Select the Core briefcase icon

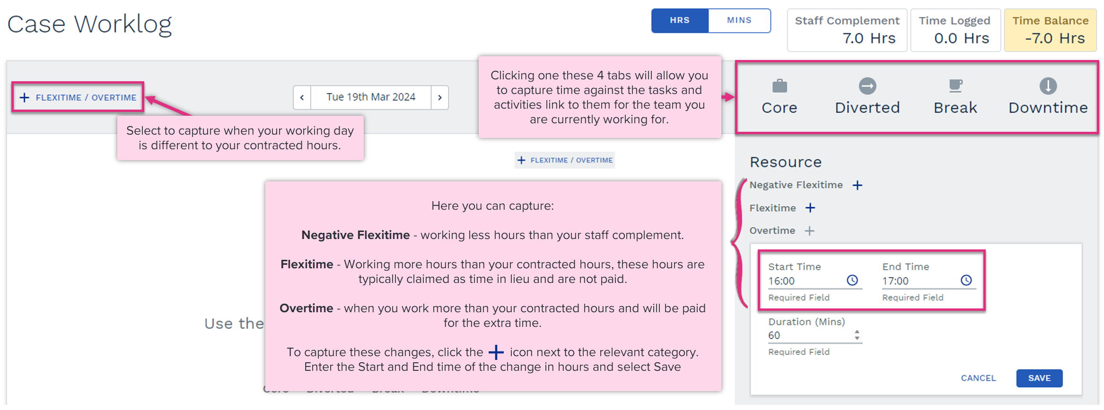pyautogui.click(x=780, y=86)
